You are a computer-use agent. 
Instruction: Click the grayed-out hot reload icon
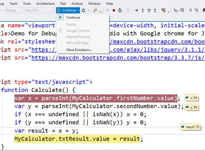click(x=128, y=10)
